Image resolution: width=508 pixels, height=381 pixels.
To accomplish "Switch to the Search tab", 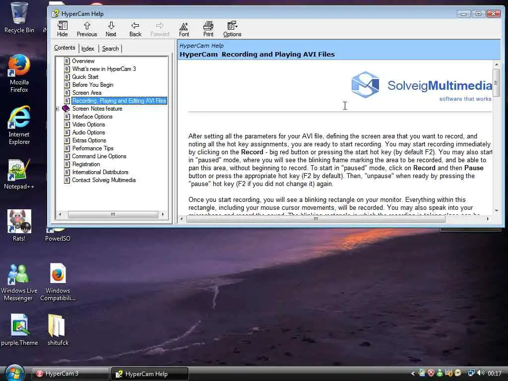I will coord(111,49).
